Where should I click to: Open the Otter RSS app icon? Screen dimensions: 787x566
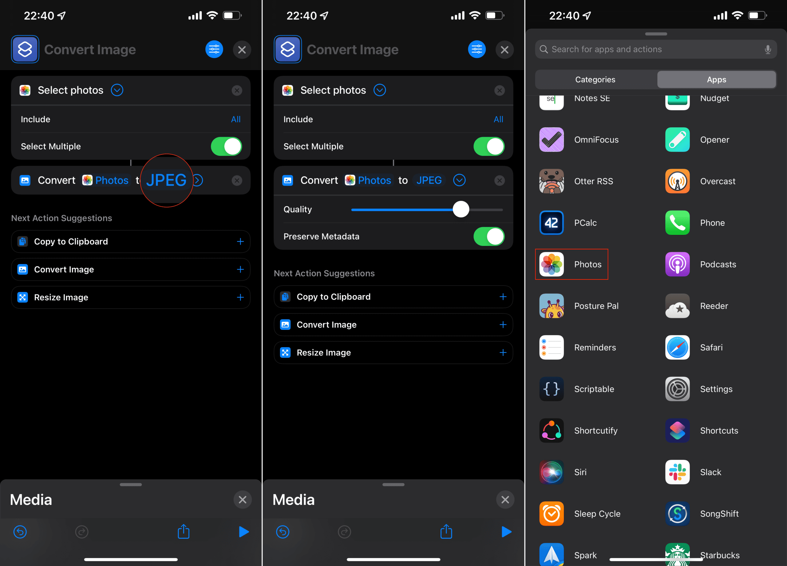(x=552, y=181)
